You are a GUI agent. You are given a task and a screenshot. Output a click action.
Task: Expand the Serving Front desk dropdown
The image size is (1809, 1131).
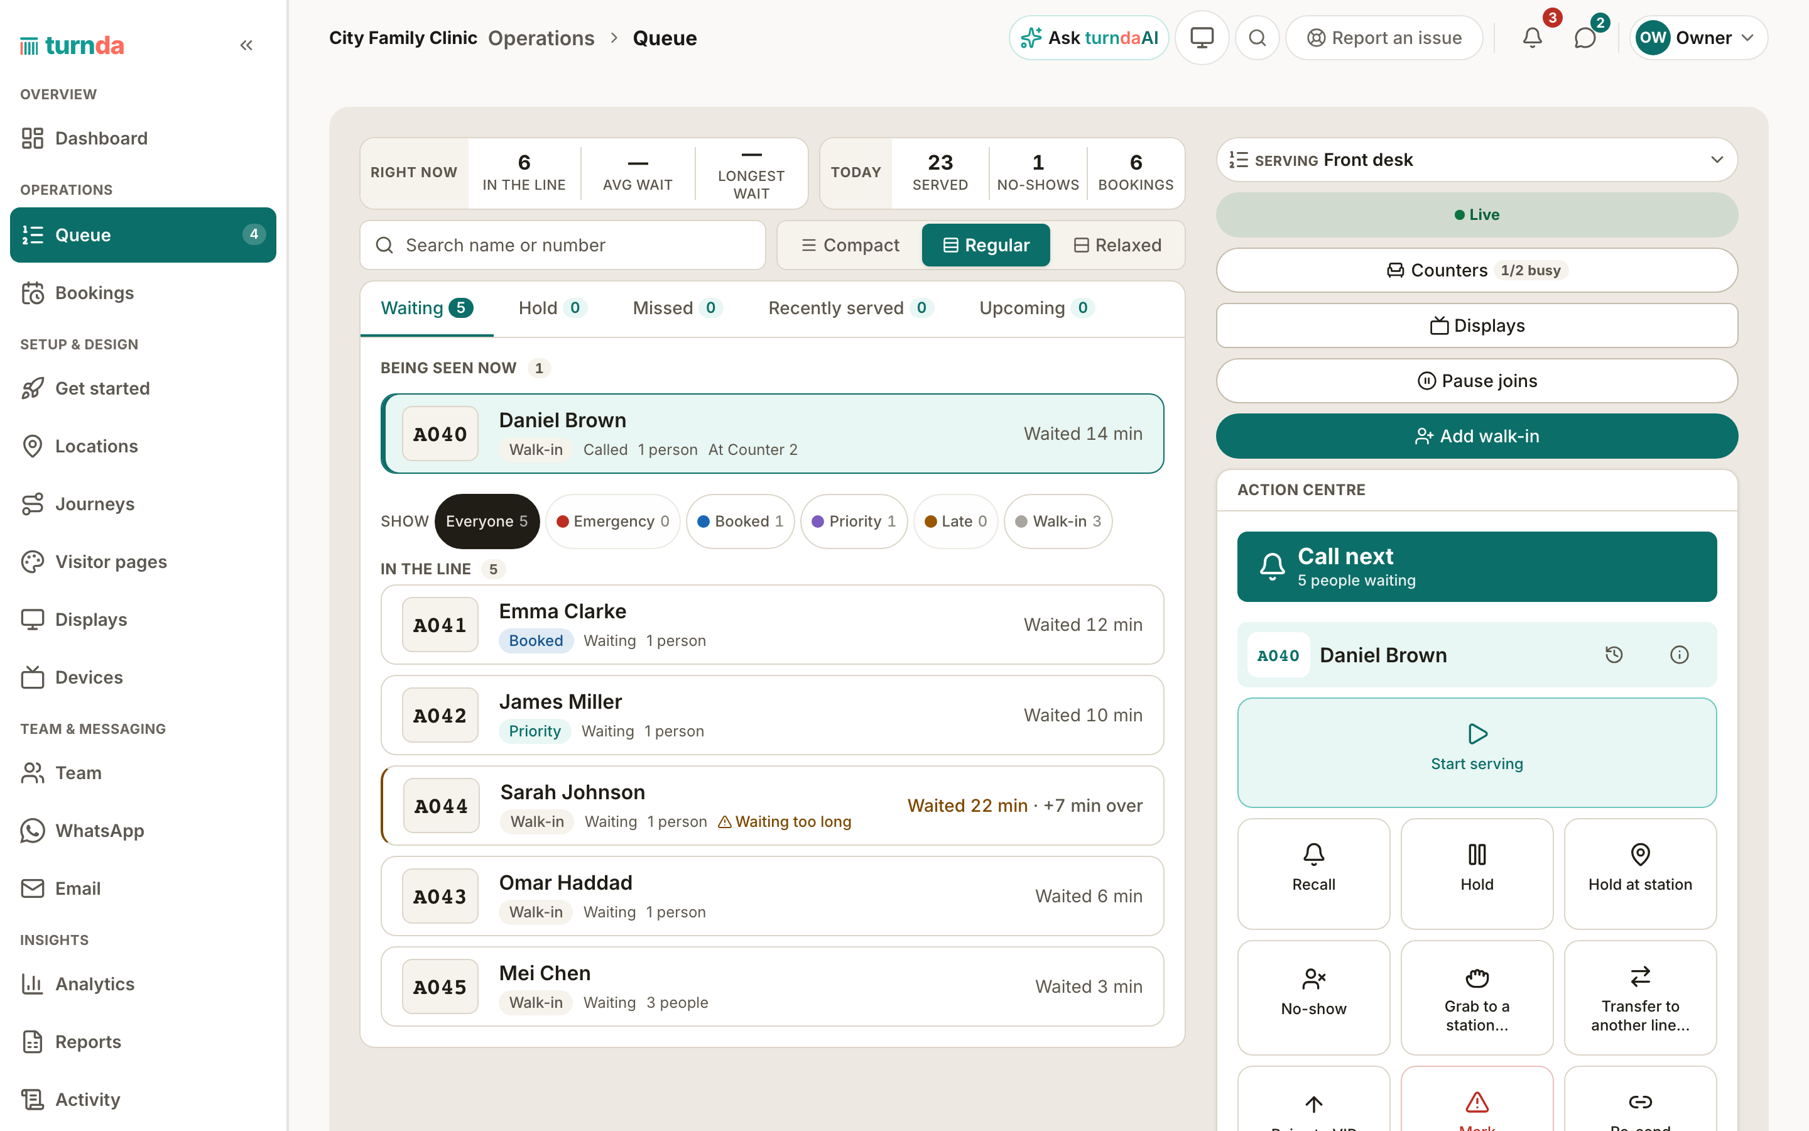click(1476, 160)
